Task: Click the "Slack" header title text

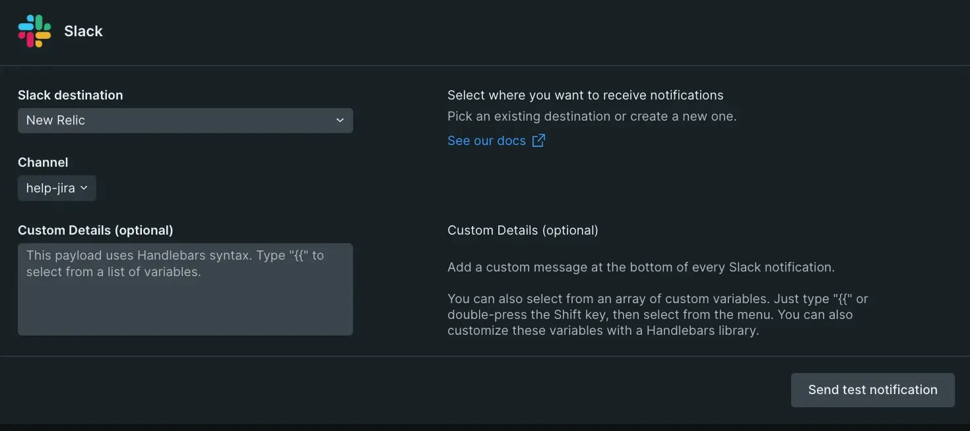Action: (x=83, y=31)
